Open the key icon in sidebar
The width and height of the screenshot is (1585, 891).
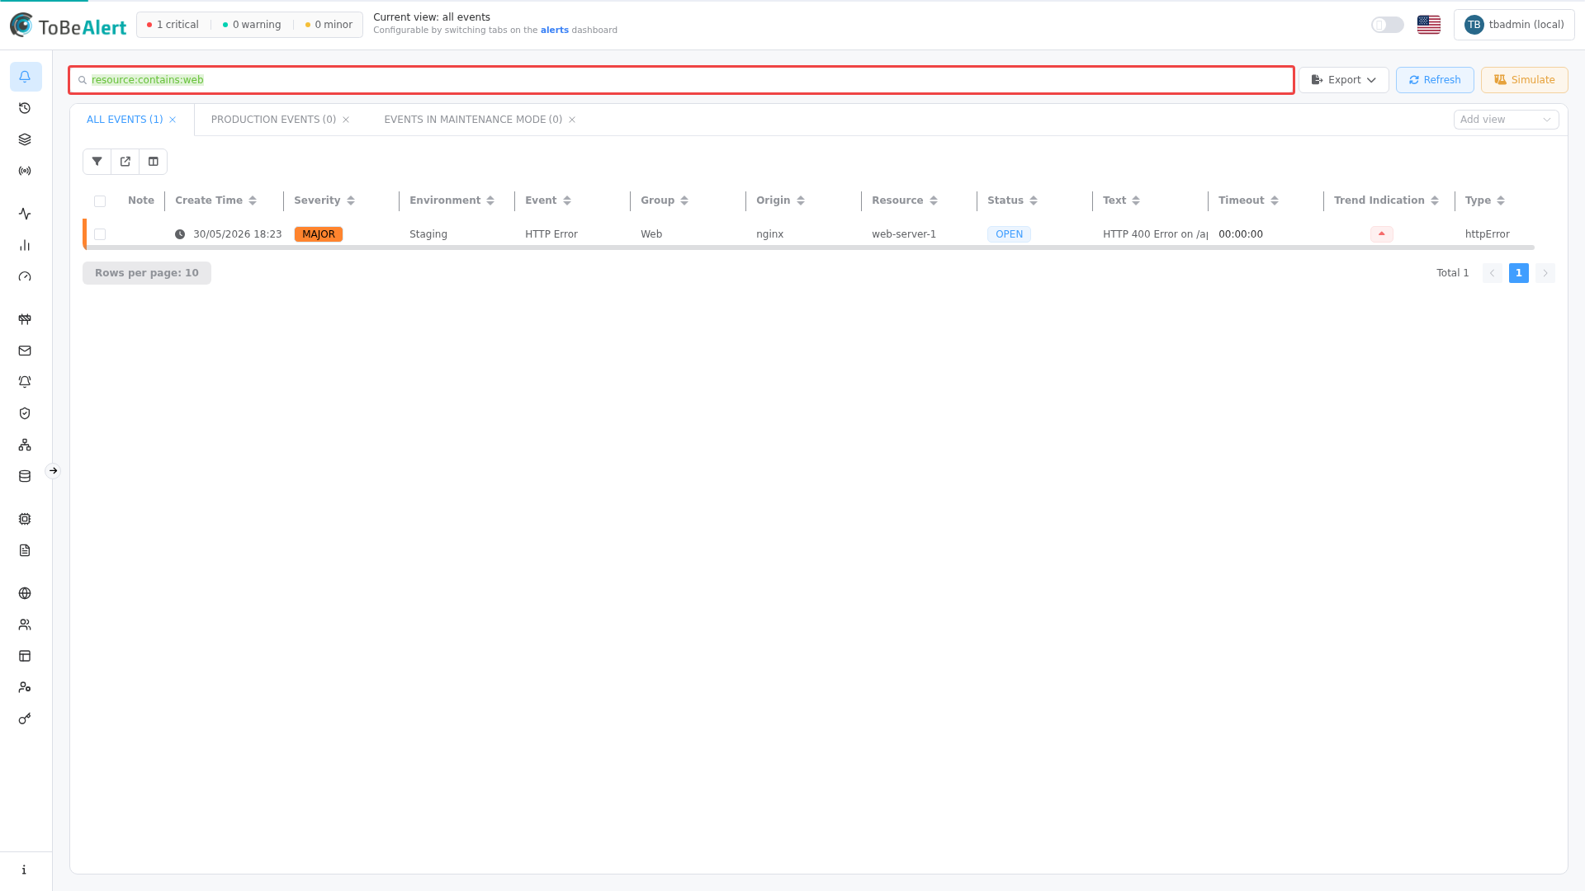25,719
